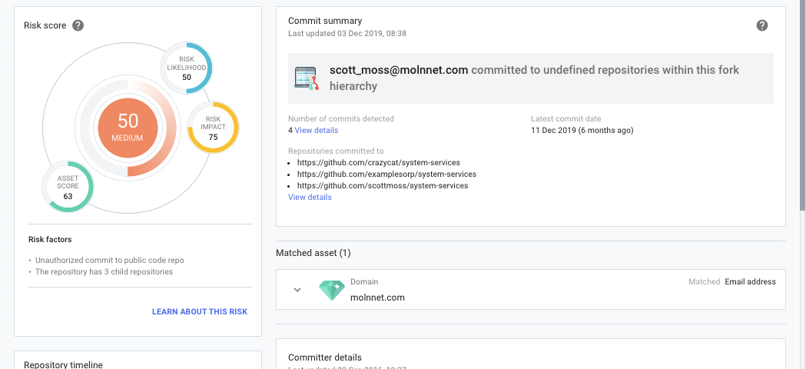Click the latest commit date 11 Dec 2019
The image size is (806, 369).
582,130
